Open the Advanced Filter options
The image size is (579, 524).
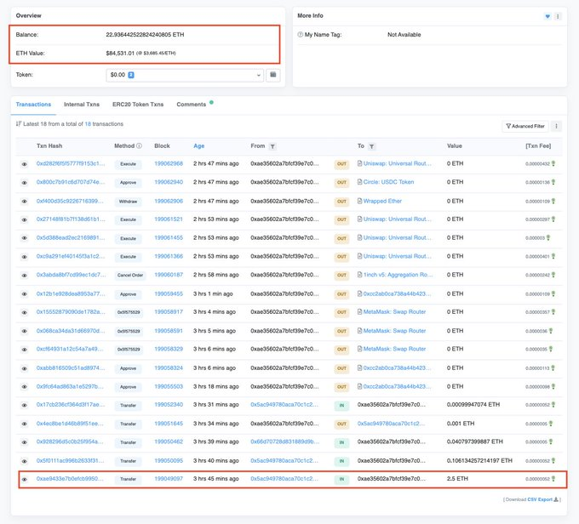point(525,126)
